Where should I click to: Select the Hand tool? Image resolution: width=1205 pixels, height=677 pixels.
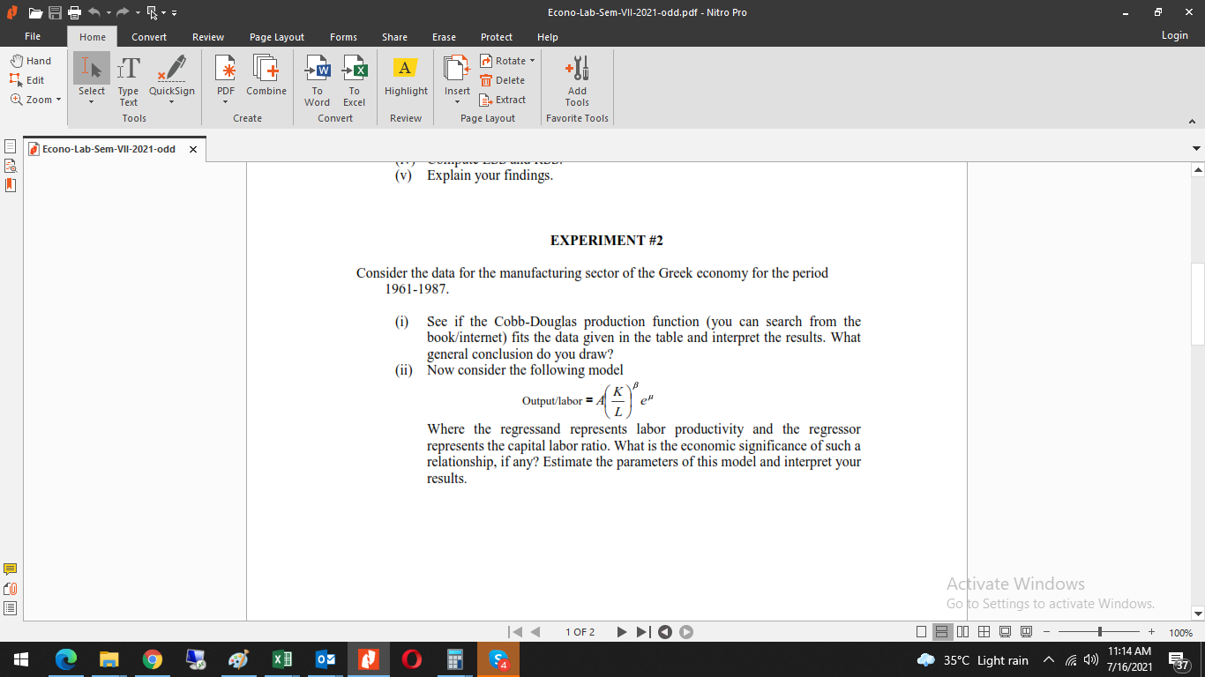point(33,60)
